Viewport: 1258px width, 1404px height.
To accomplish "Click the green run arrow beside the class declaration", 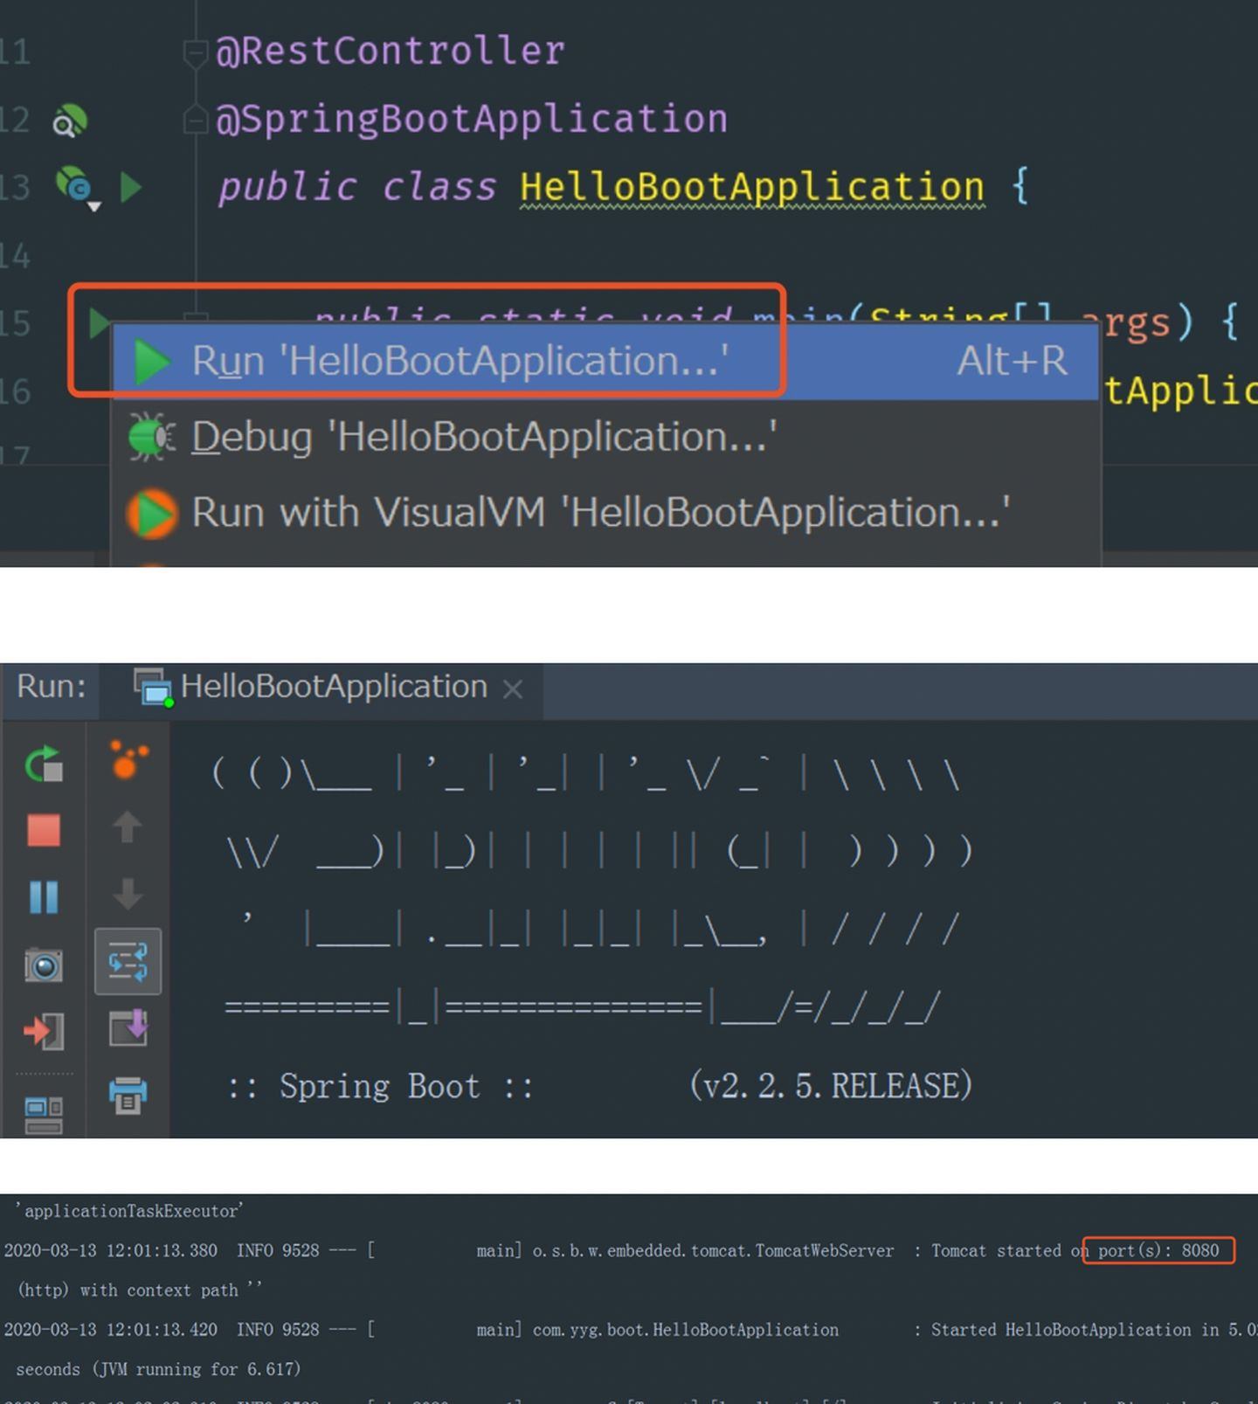I will [131, 187].
